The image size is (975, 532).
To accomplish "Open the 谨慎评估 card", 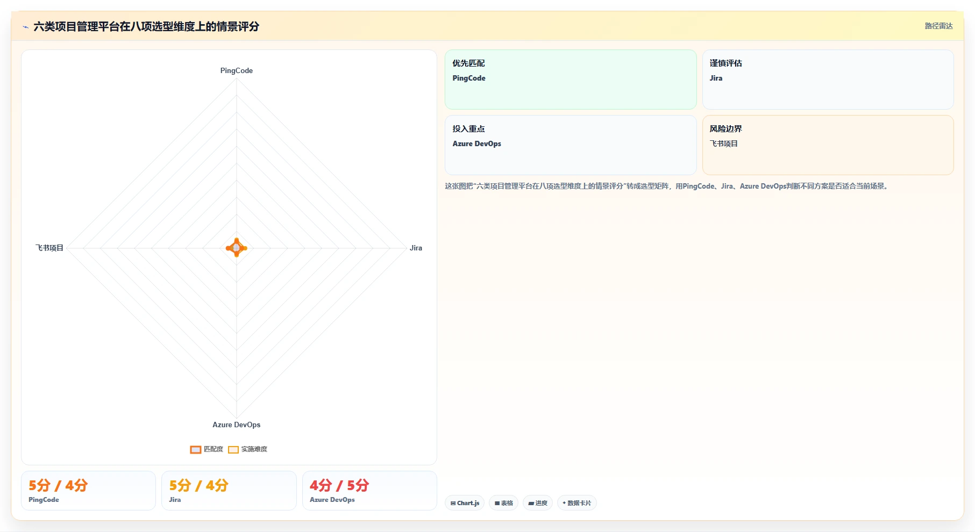I will [x=828, y=80].
